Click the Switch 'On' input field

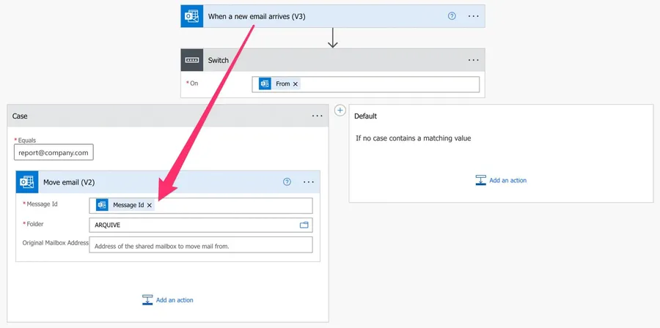[x=389, y=84]
